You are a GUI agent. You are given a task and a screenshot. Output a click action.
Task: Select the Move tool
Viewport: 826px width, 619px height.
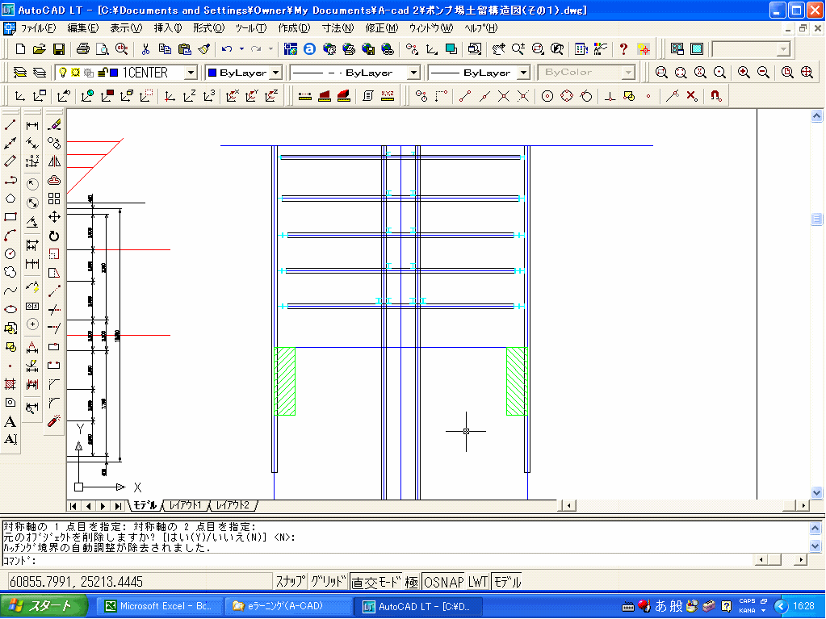tap(54, 217)
